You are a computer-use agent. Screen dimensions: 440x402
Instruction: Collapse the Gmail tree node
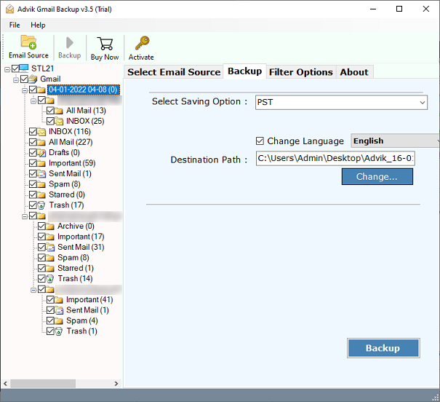pyautogui.click(x=16, y=80)
